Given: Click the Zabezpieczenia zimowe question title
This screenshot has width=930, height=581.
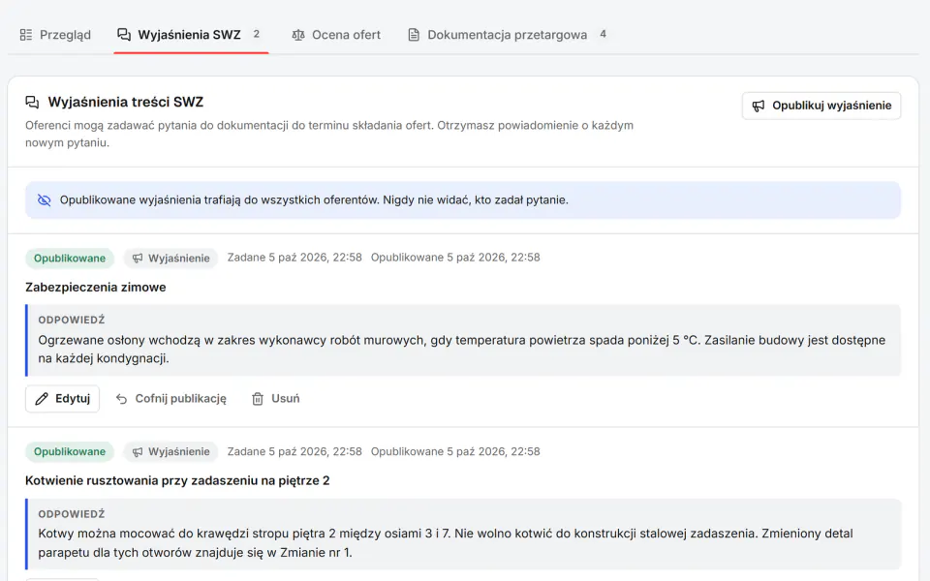Looking at the screenshot, I should tap(96, 287).
